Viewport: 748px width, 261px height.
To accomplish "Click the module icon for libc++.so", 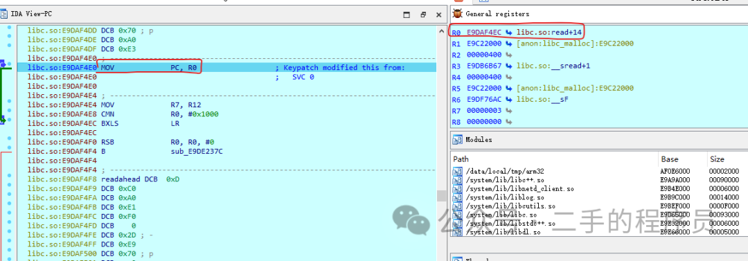I will pyautogui.click(x=458, y=180).
